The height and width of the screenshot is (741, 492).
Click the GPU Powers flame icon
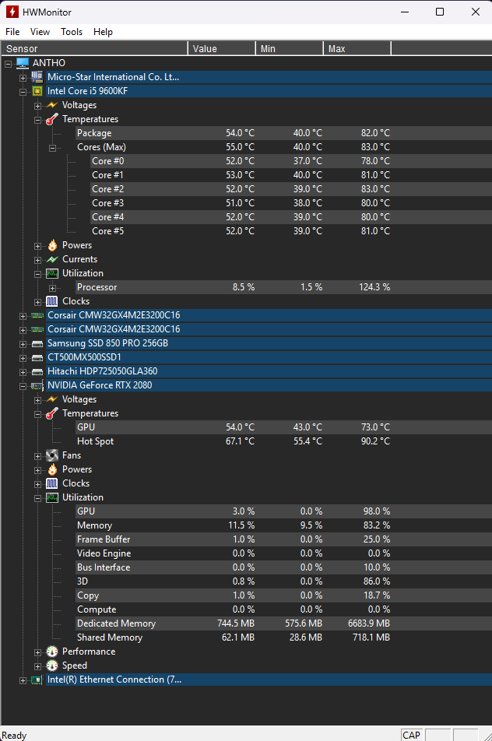point(52,469)
